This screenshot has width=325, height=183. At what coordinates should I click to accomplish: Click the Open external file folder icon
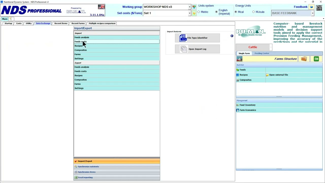click(x=267, y=75)
